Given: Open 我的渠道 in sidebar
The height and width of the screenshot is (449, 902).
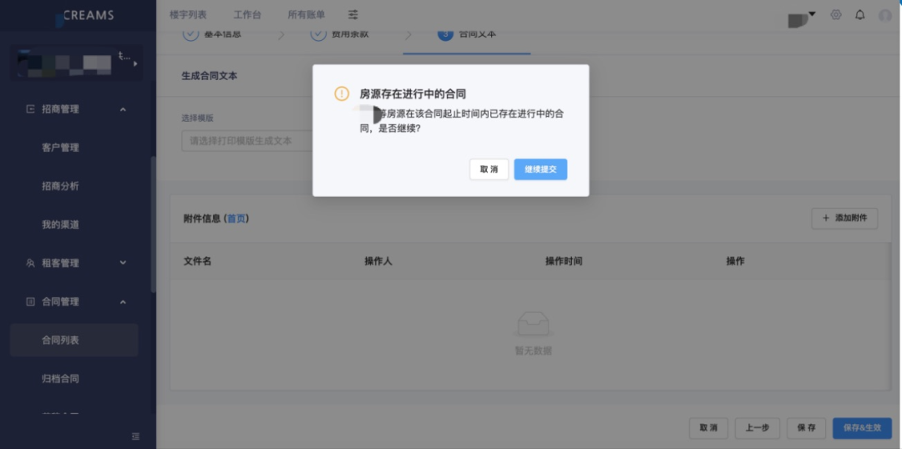Looking at the screenshot, I should tap(60, 224).
